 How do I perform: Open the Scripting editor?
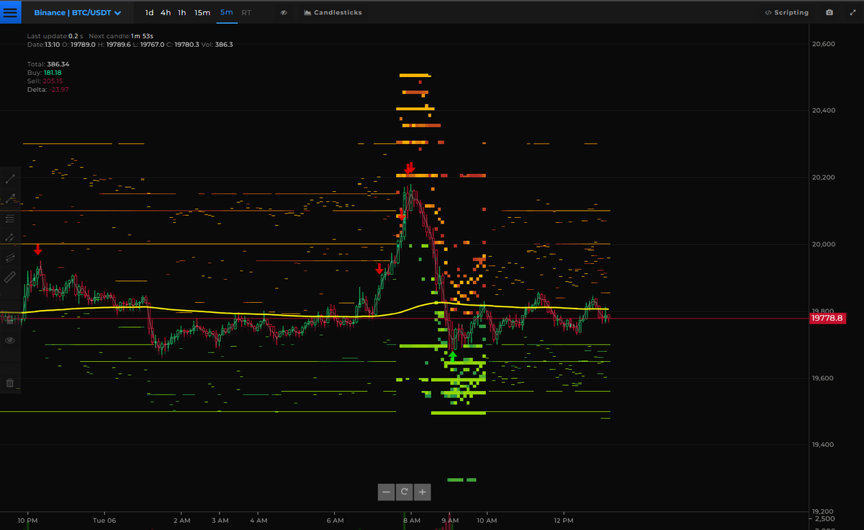(786, 12)
